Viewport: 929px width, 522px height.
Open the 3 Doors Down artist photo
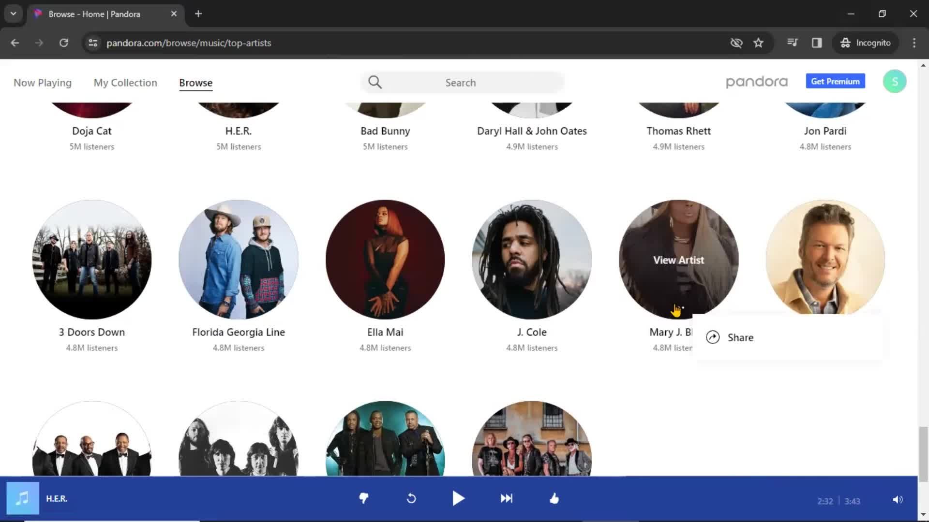(92, 260)
